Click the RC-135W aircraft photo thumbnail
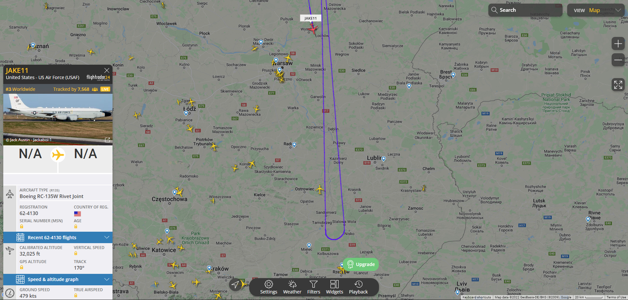Viewport: 628px width, 300px height. click(x=58, y=120)
